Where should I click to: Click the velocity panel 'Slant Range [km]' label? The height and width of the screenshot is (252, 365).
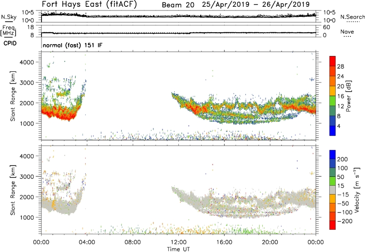13,190
